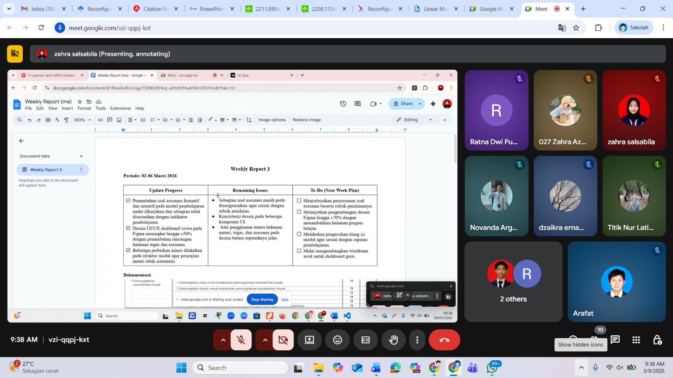
Task: Open the Editing mode dropdown in shared Docs
Action: (x=414, y=120)
